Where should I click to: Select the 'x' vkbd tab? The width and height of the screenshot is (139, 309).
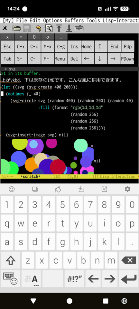7,37
